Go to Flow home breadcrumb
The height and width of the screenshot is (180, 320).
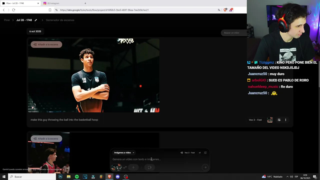tap(7, 20)
